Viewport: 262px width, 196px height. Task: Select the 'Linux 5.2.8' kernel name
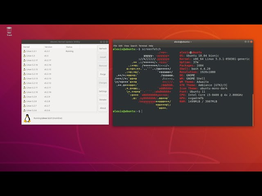coord(32,101)
